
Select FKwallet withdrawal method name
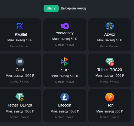[20, 34]
